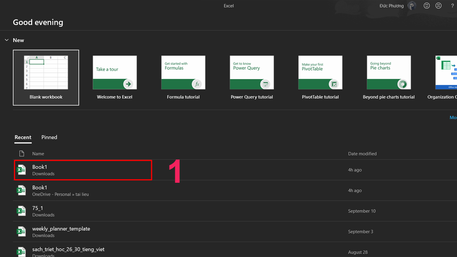Click the smiley face feedback icon

coord(427,6)
